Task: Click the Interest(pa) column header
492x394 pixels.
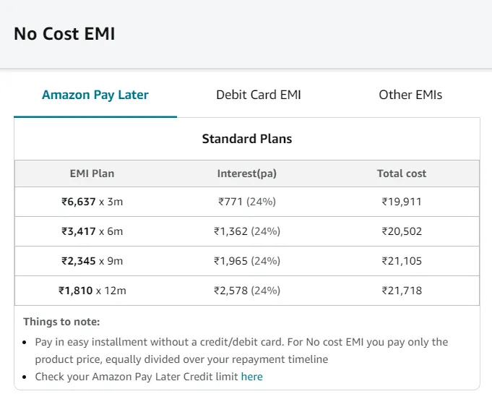Action: (247, 174)
